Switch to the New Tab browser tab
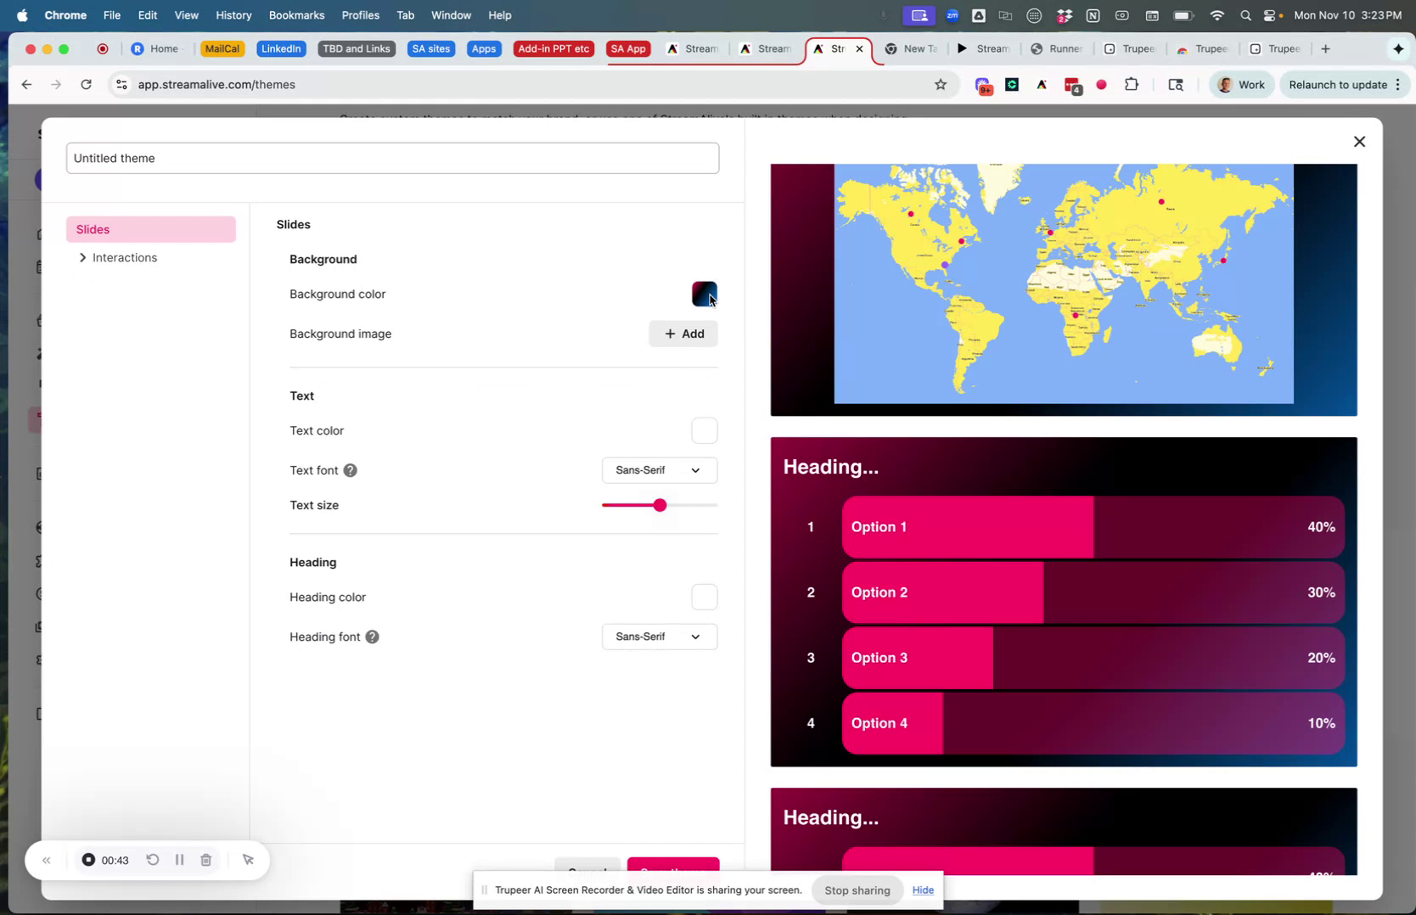Screen dimensions: 1416x915 (x=910, y=48)
